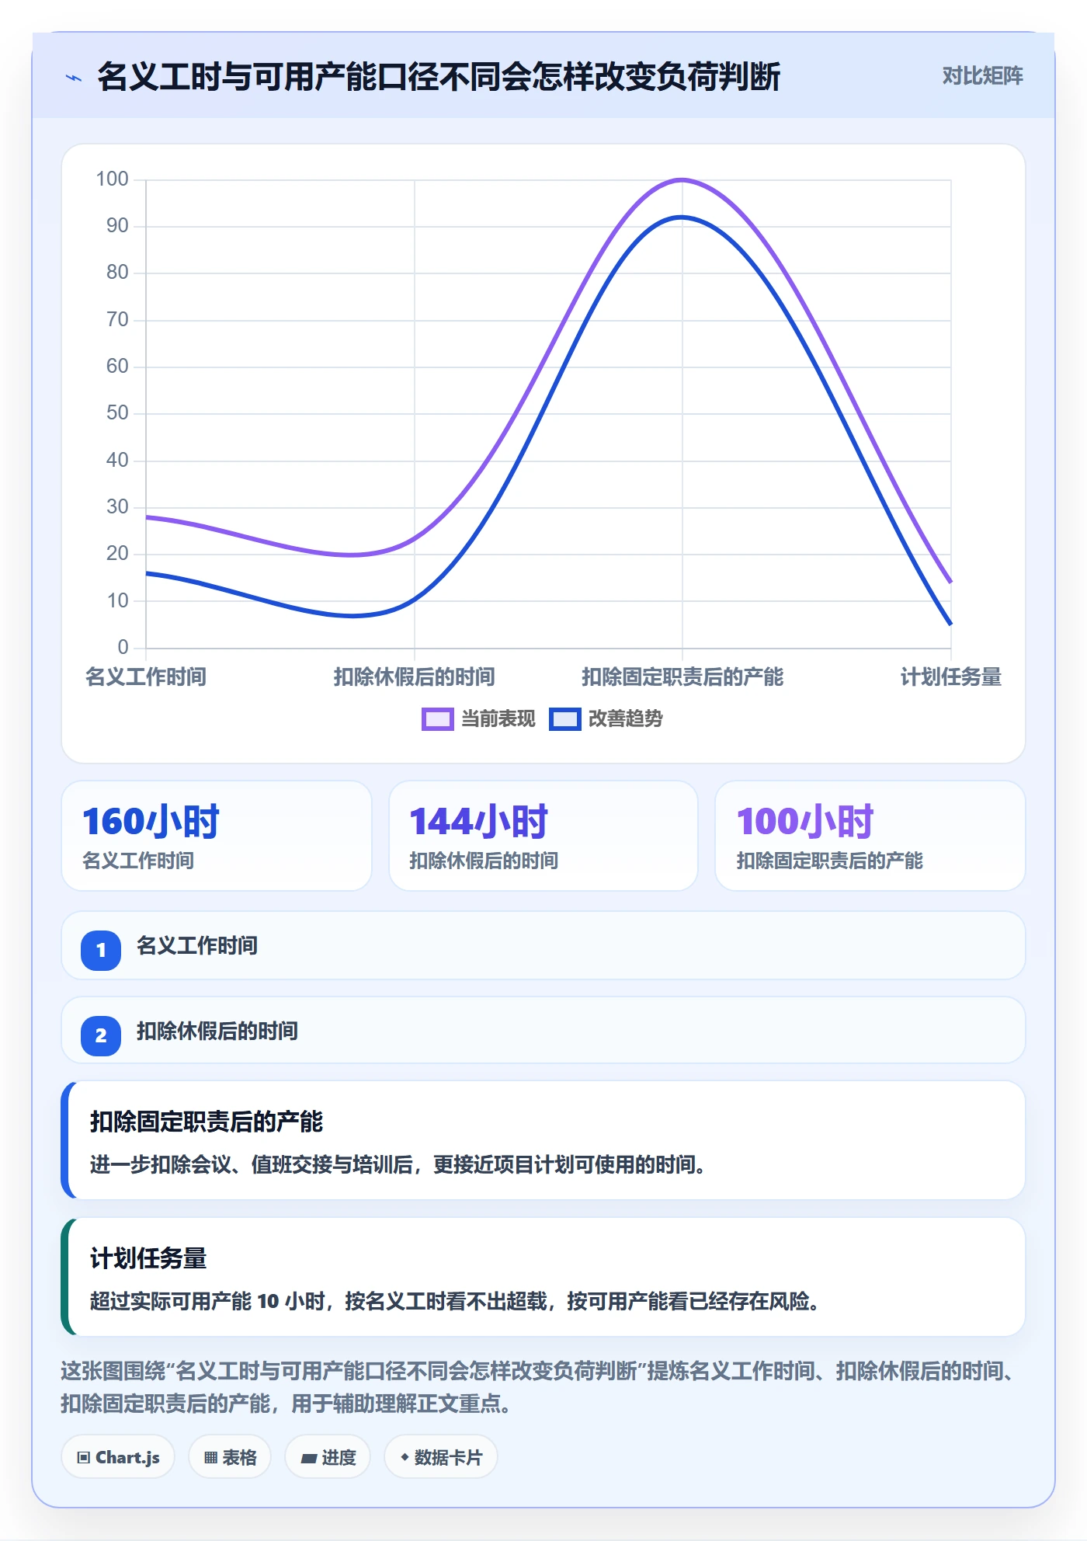The height and width of the screenshot is (1541, 1087).
Task: Click the 对比矩阵 label in header
Action: pyautogui.click(x=982, y=76)
